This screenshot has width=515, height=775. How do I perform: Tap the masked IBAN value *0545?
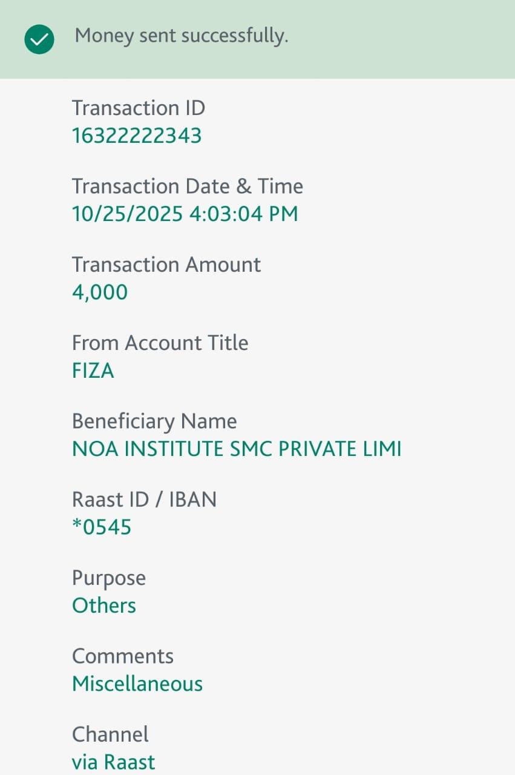pos(102,527)
